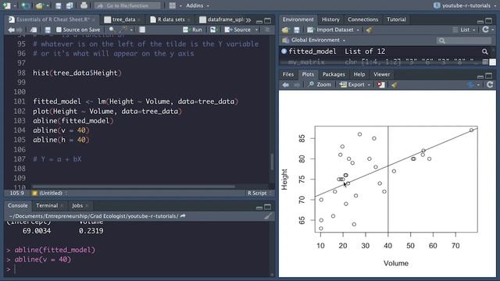
Task: Open List view mode dropdown
Action: tap(464, 30)
